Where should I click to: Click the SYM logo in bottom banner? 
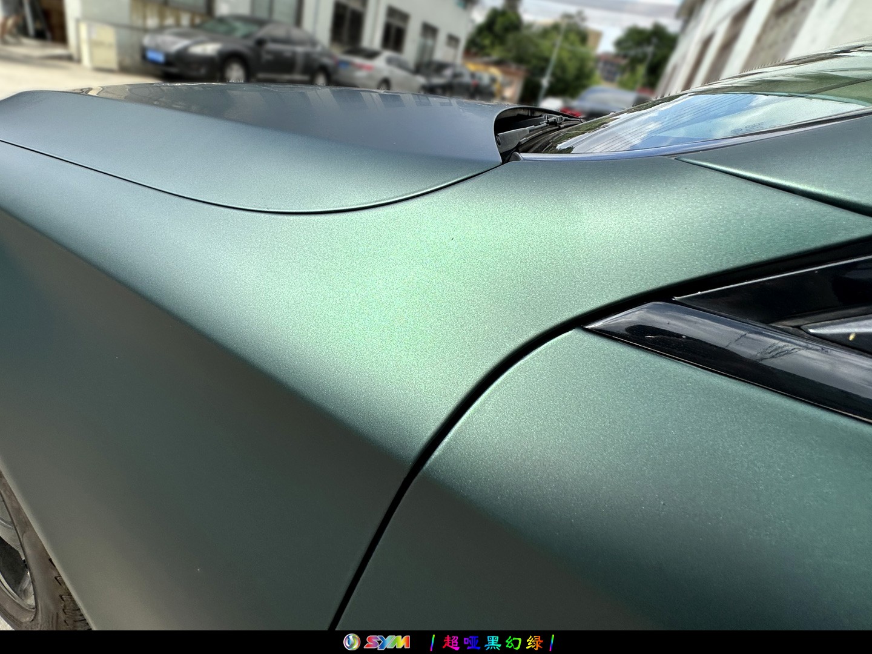377,642
